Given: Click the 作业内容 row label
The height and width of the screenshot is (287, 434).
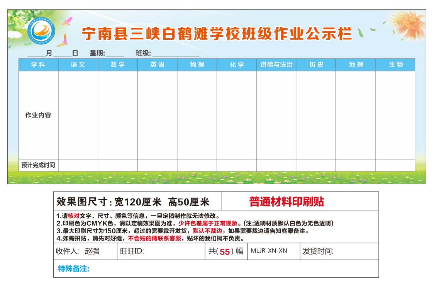Looking at the screenshot, I should coord(38,115).
